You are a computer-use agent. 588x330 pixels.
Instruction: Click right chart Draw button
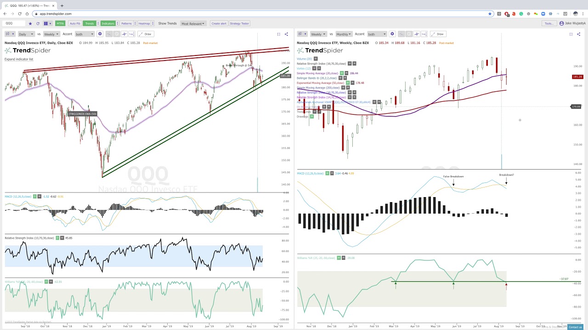438,34
